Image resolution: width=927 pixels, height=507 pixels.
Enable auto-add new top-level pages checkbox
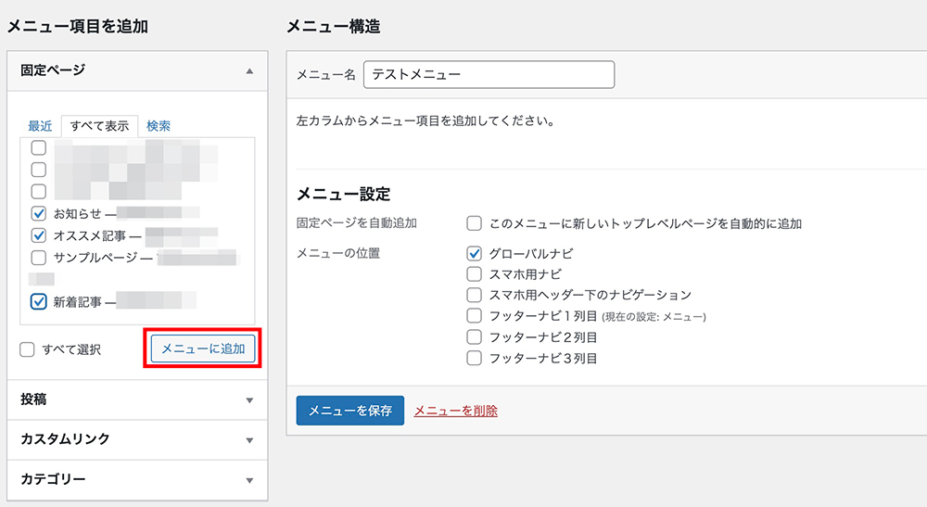click(474, 223)
